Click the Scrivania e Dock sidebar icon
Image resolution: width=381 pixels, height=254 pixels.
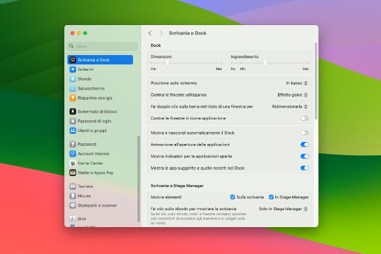pos(72,60)
